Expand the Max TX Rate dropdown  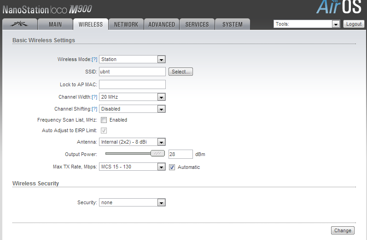(x=132, y=167)
